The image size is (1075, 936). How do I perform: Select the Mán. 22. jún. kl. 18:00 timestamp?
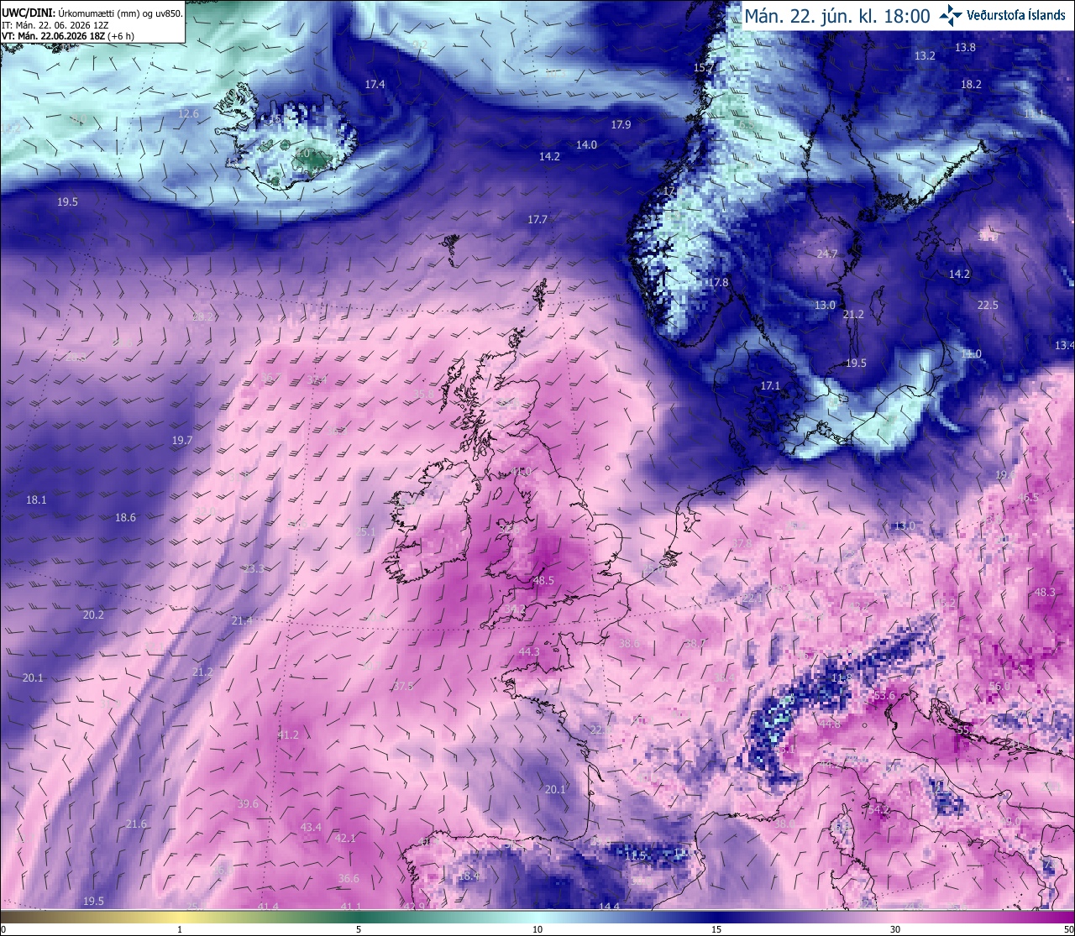pos(837,16)
